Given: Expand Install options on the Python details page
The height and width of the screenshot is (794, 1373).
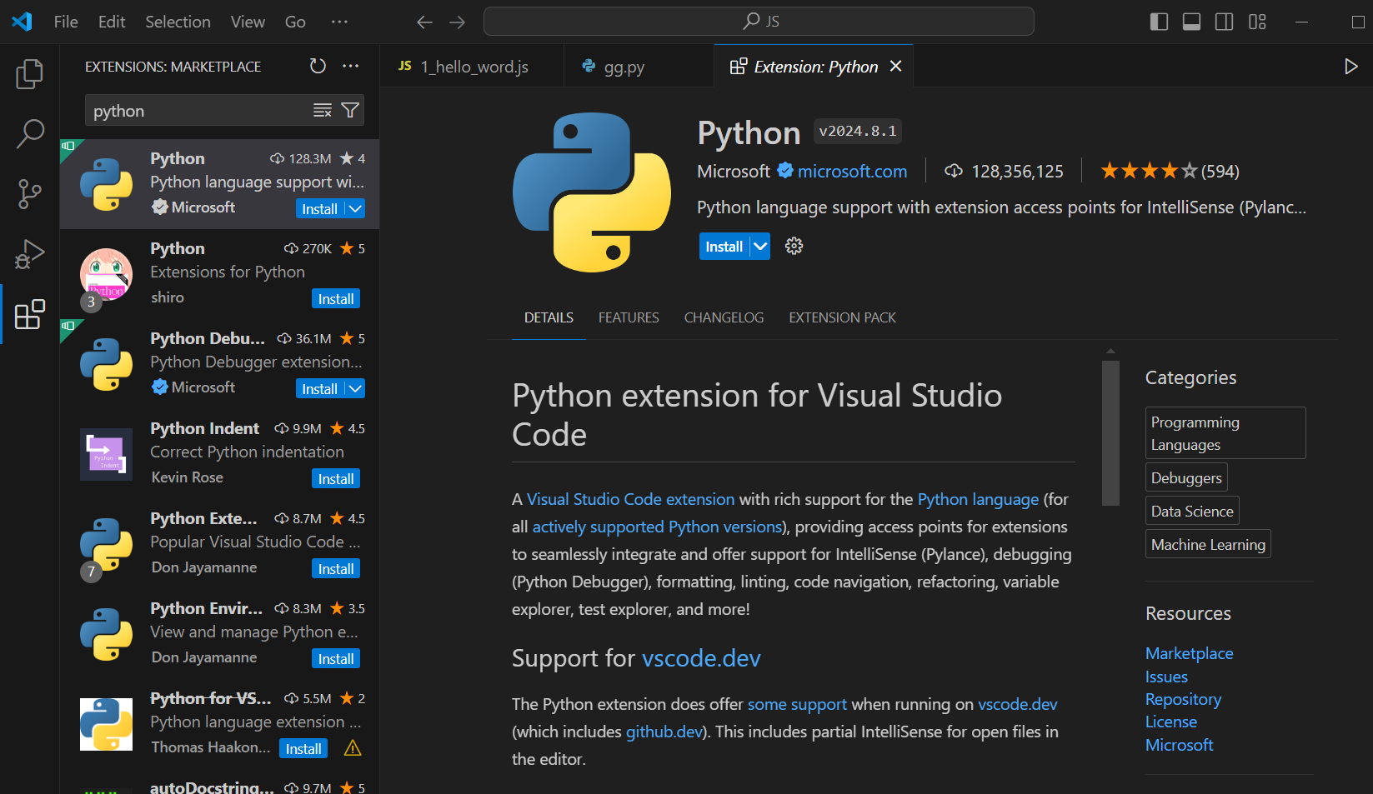Looking at the screenshot, I should (x=760, y=247).
